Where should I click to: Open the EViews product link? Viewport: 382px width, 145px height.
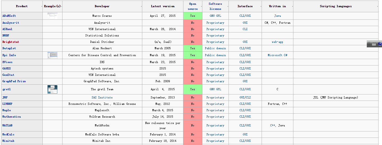click(7, 62)
